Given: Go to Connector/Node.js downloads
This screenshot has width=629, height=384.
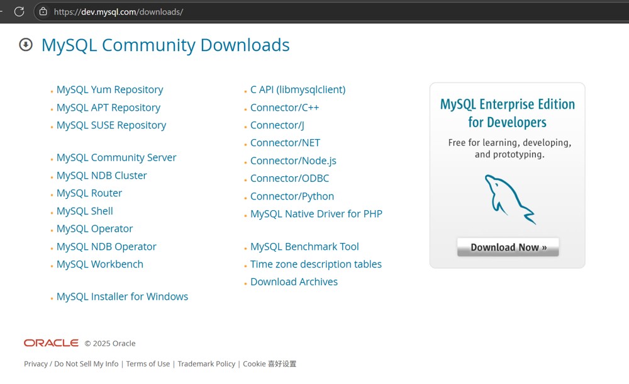Looking at the screenshot, I should pos(293,161).
